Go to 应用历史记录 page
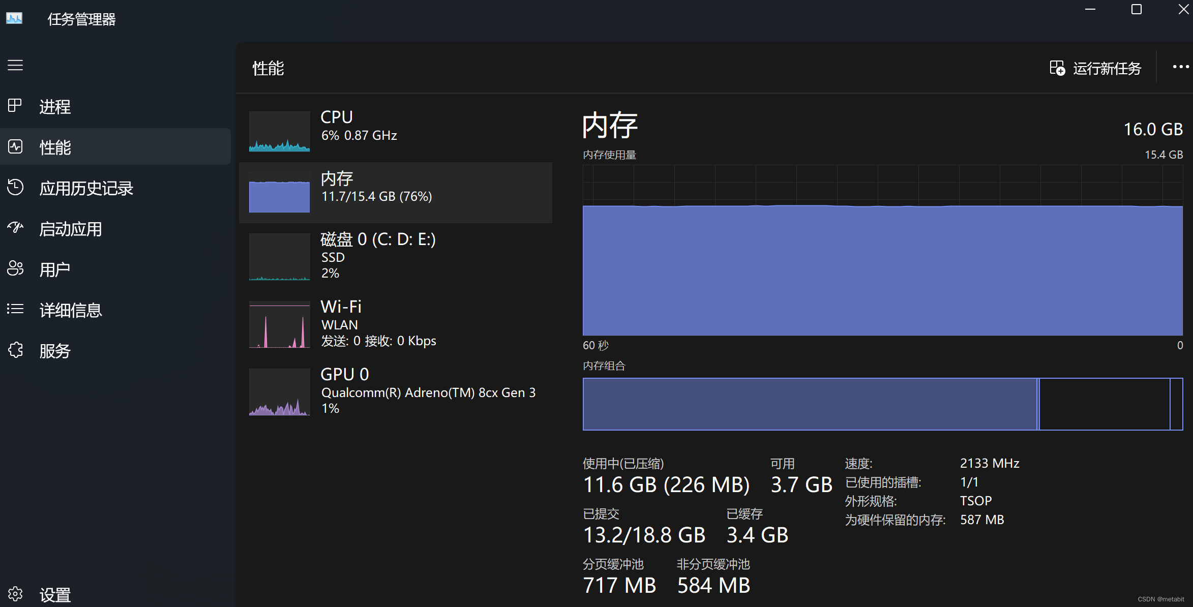 (115, 188)
